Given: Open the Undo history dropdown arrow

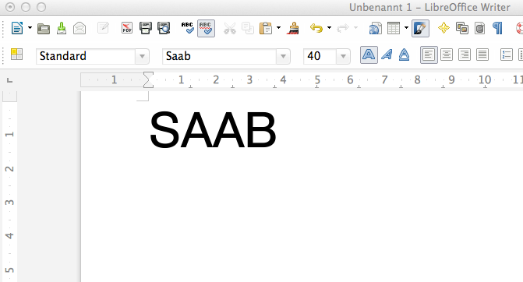Looking at the screenshot, I should click(x=329, y=28).
